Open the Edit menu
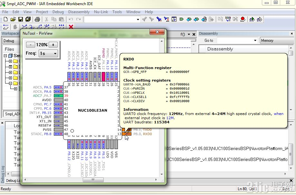The height and width of the screenshot is (195, 296). (16, 12)
